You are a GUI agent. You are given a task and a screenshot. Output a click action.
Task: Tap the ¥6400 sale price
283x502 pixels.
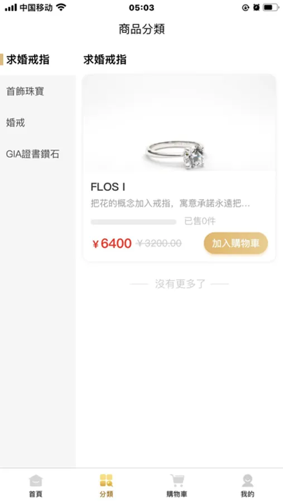pos(112,244)
